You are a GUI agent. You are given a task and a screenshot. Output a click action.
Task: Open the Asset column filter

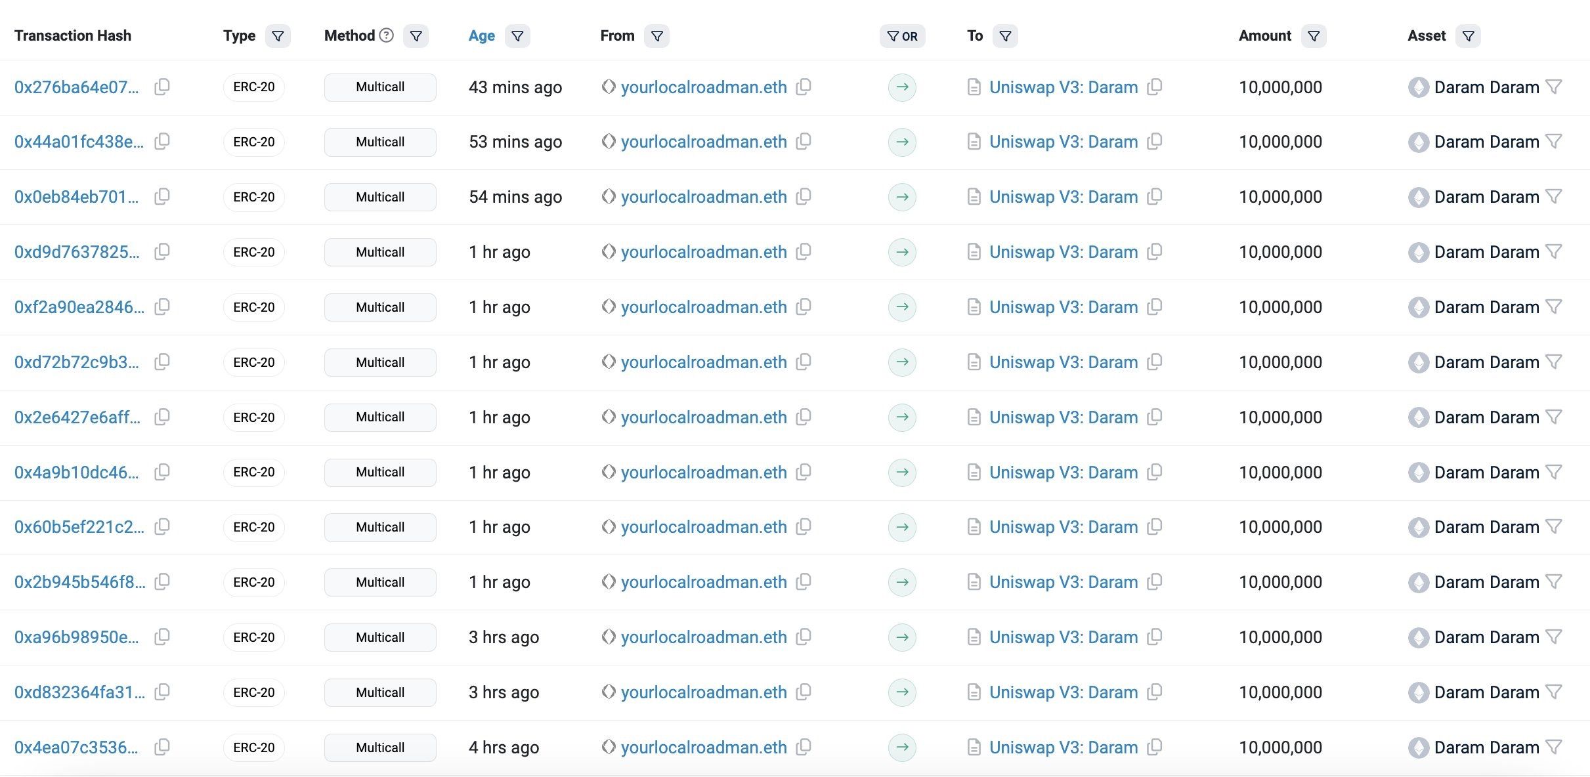[x=1468, y=36]
